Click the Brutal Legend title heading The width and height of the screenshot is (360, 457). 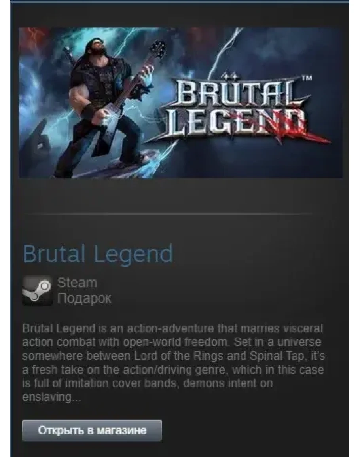tap(98, 253)
